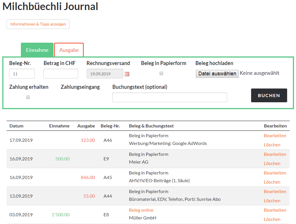The image size is (296, 224).
Task: Click the "Buchungstext (optional)" text field
Action: click(170, 97)
